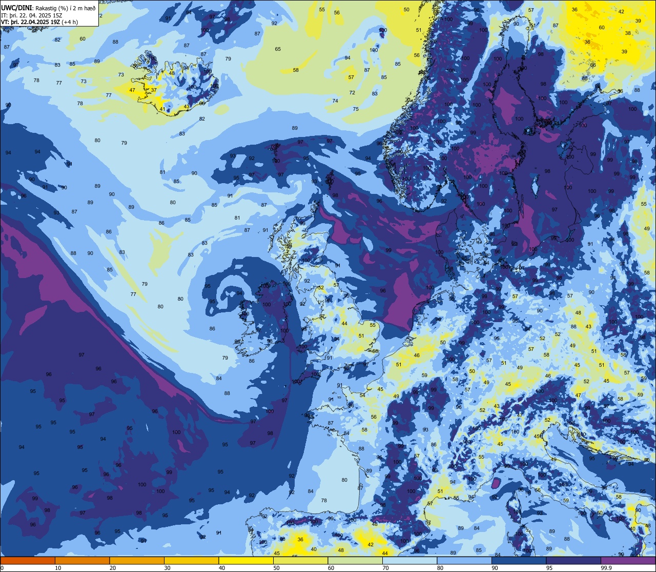Click the humidity value 75 on the map
The width and height of the screenshot is (656, 572).
(x=356, y=109)
